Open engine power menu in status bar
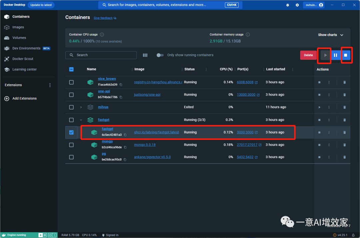 click(x=50, y=235)
